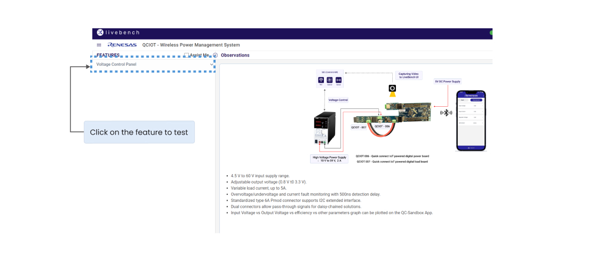Image resolution: width=611 pixels, height=268 pixels.
Task: Click the FEATURES panel heading
Action: 108,56
